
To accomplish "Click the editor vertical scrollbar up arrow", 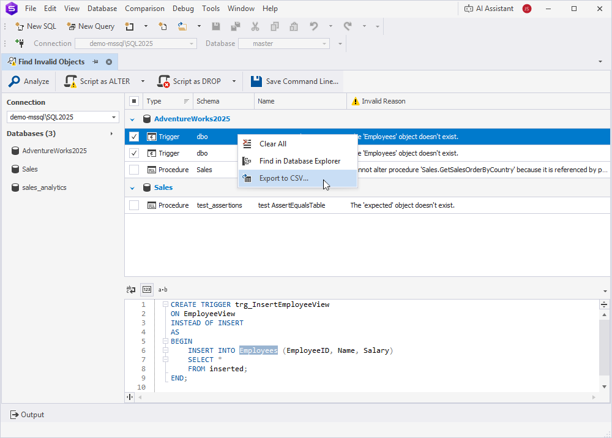I will pyautogui.click(x=604, y=314).
